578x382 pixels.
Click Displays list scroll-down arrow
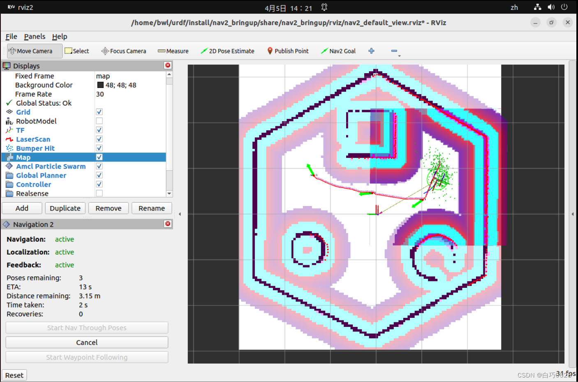tap(169, 194)
